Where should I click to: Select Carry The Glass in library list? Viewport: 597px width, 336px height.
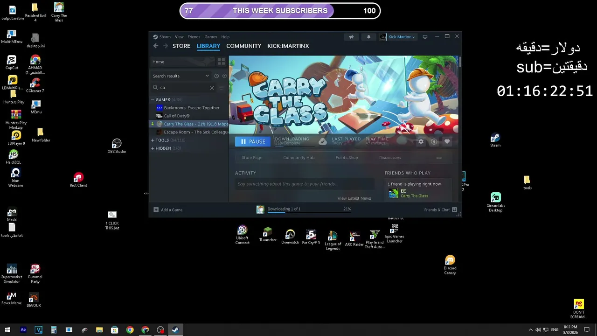(188, 124)
